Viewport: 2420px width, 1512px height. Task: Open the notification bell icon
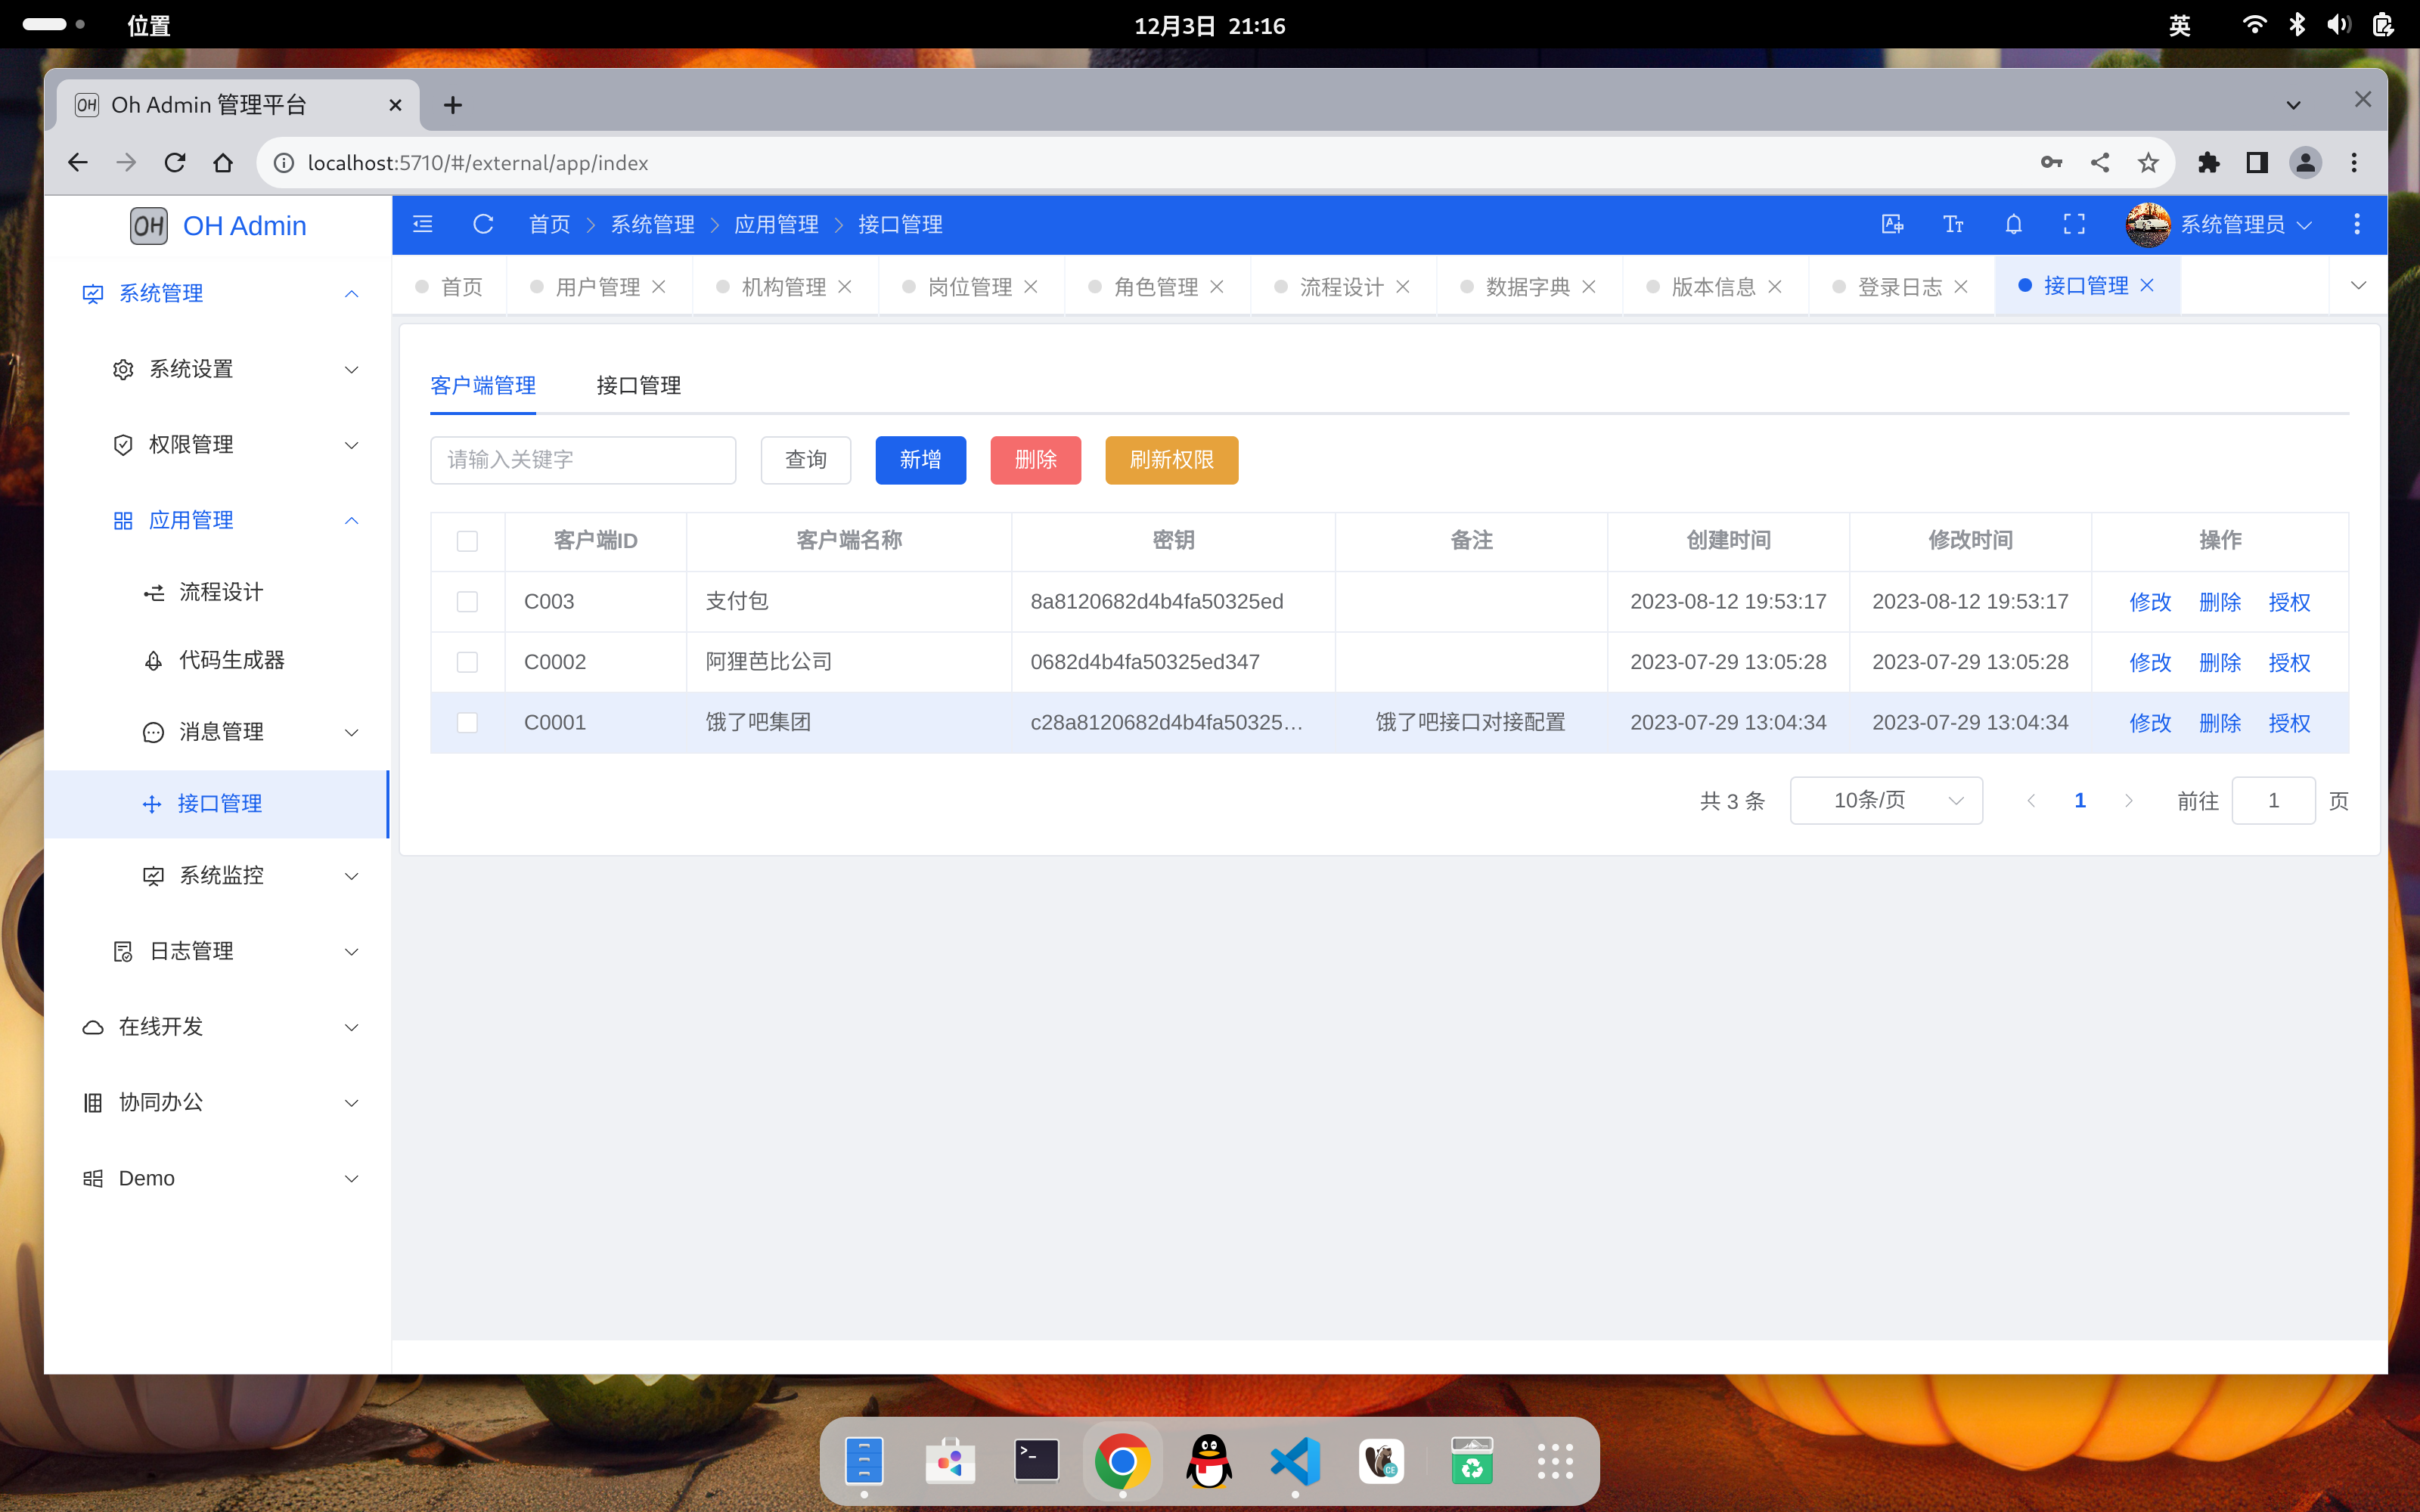tap(2014, 224)
